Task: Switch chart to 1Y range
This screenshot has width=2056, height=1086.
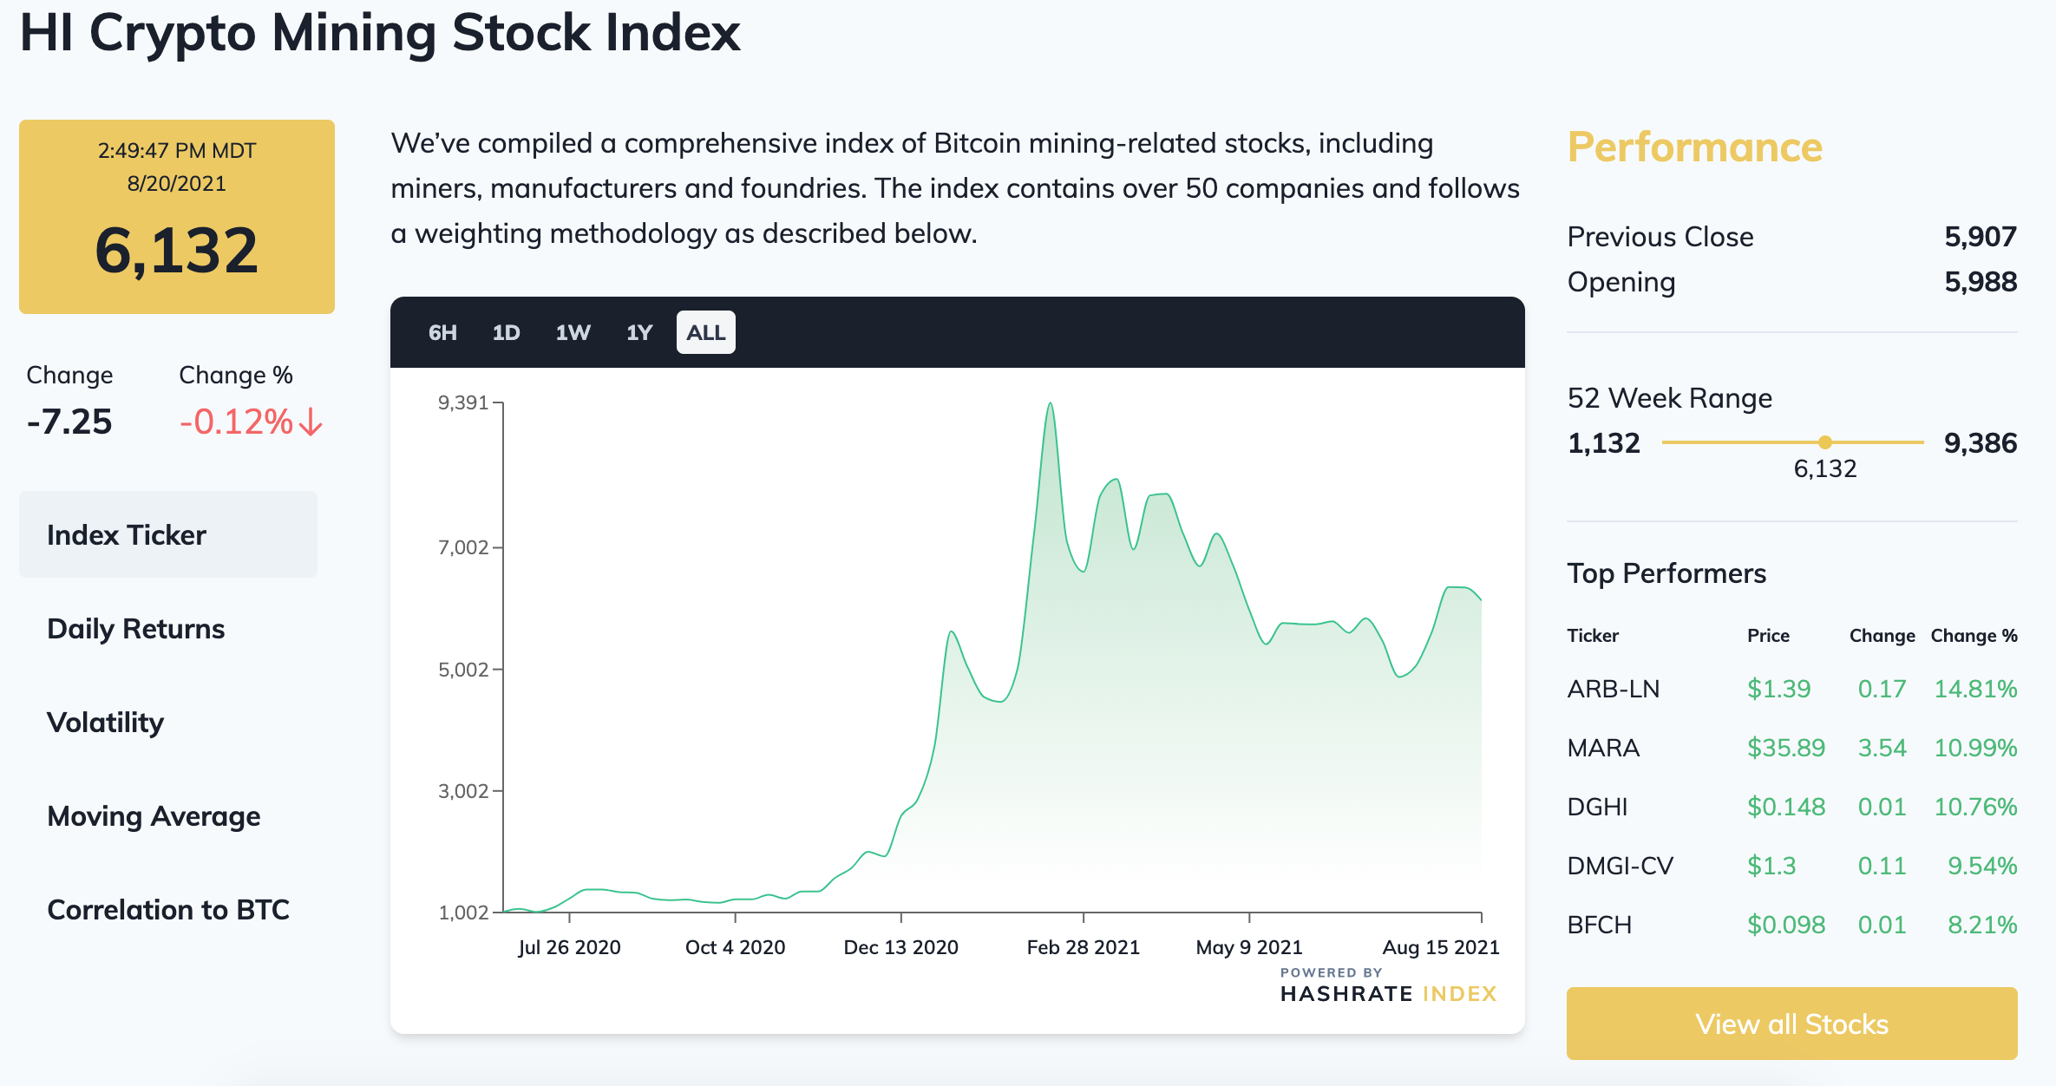Action: click(x=639, y=332)
